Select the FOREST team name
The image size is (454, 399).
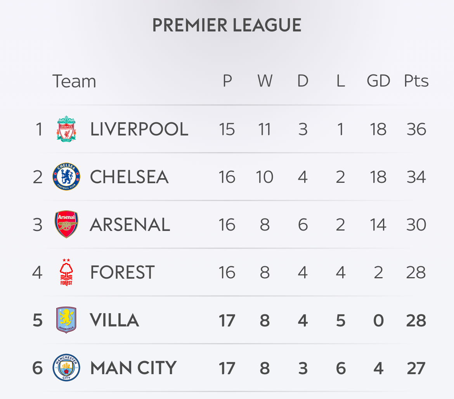[x=122, y=272]
